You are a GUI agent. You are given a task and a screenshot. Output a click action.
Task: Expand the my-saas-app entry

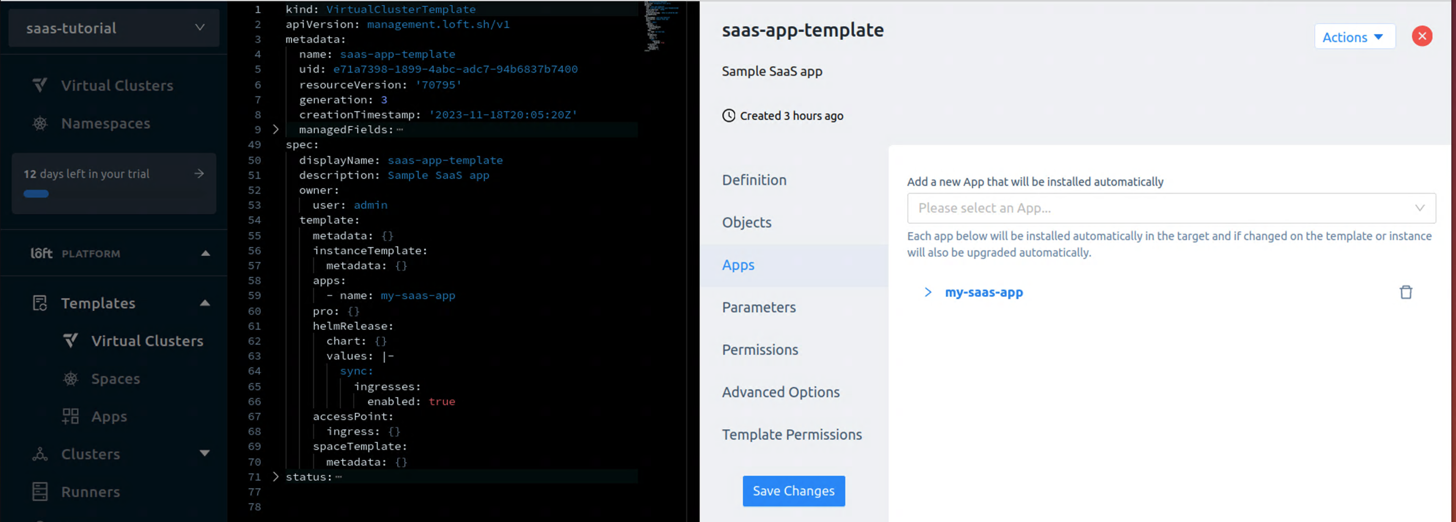click(x=927, y=292)
